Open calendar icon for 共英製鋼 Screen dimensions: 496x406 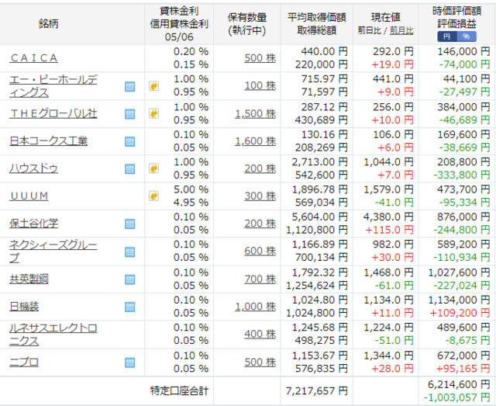[129, 279]
